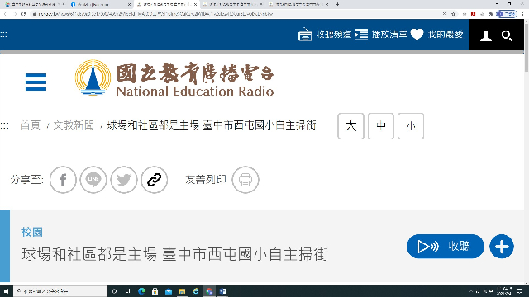Image resolution: width=529 pixels, height=297 pixels.
Task: Click the breadcrumb accesskey ::: marker
Action: point(4,126)
